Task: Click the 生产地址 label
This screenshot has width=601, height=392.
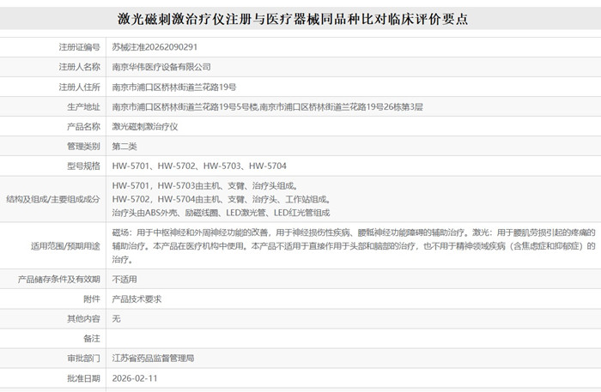Action: tap(83, 107)
